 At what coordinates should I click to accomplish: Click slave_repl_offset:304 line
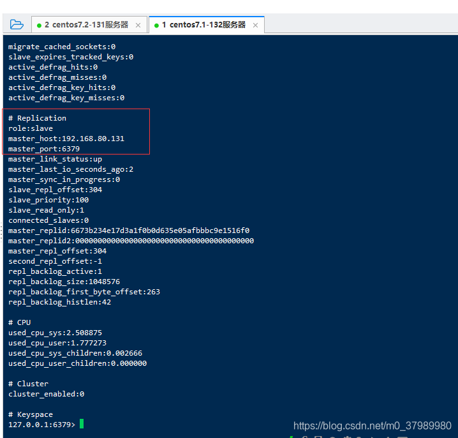(55, 190)
